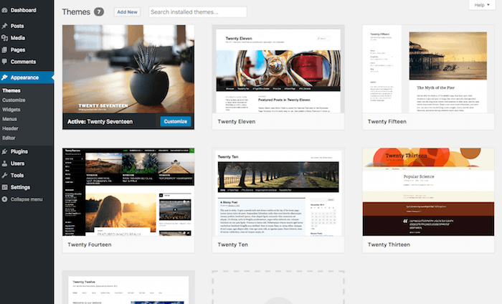Viewport: 502px width, 304px height.
Task: Click the Plugins plug icon
Action: point(4,151)
